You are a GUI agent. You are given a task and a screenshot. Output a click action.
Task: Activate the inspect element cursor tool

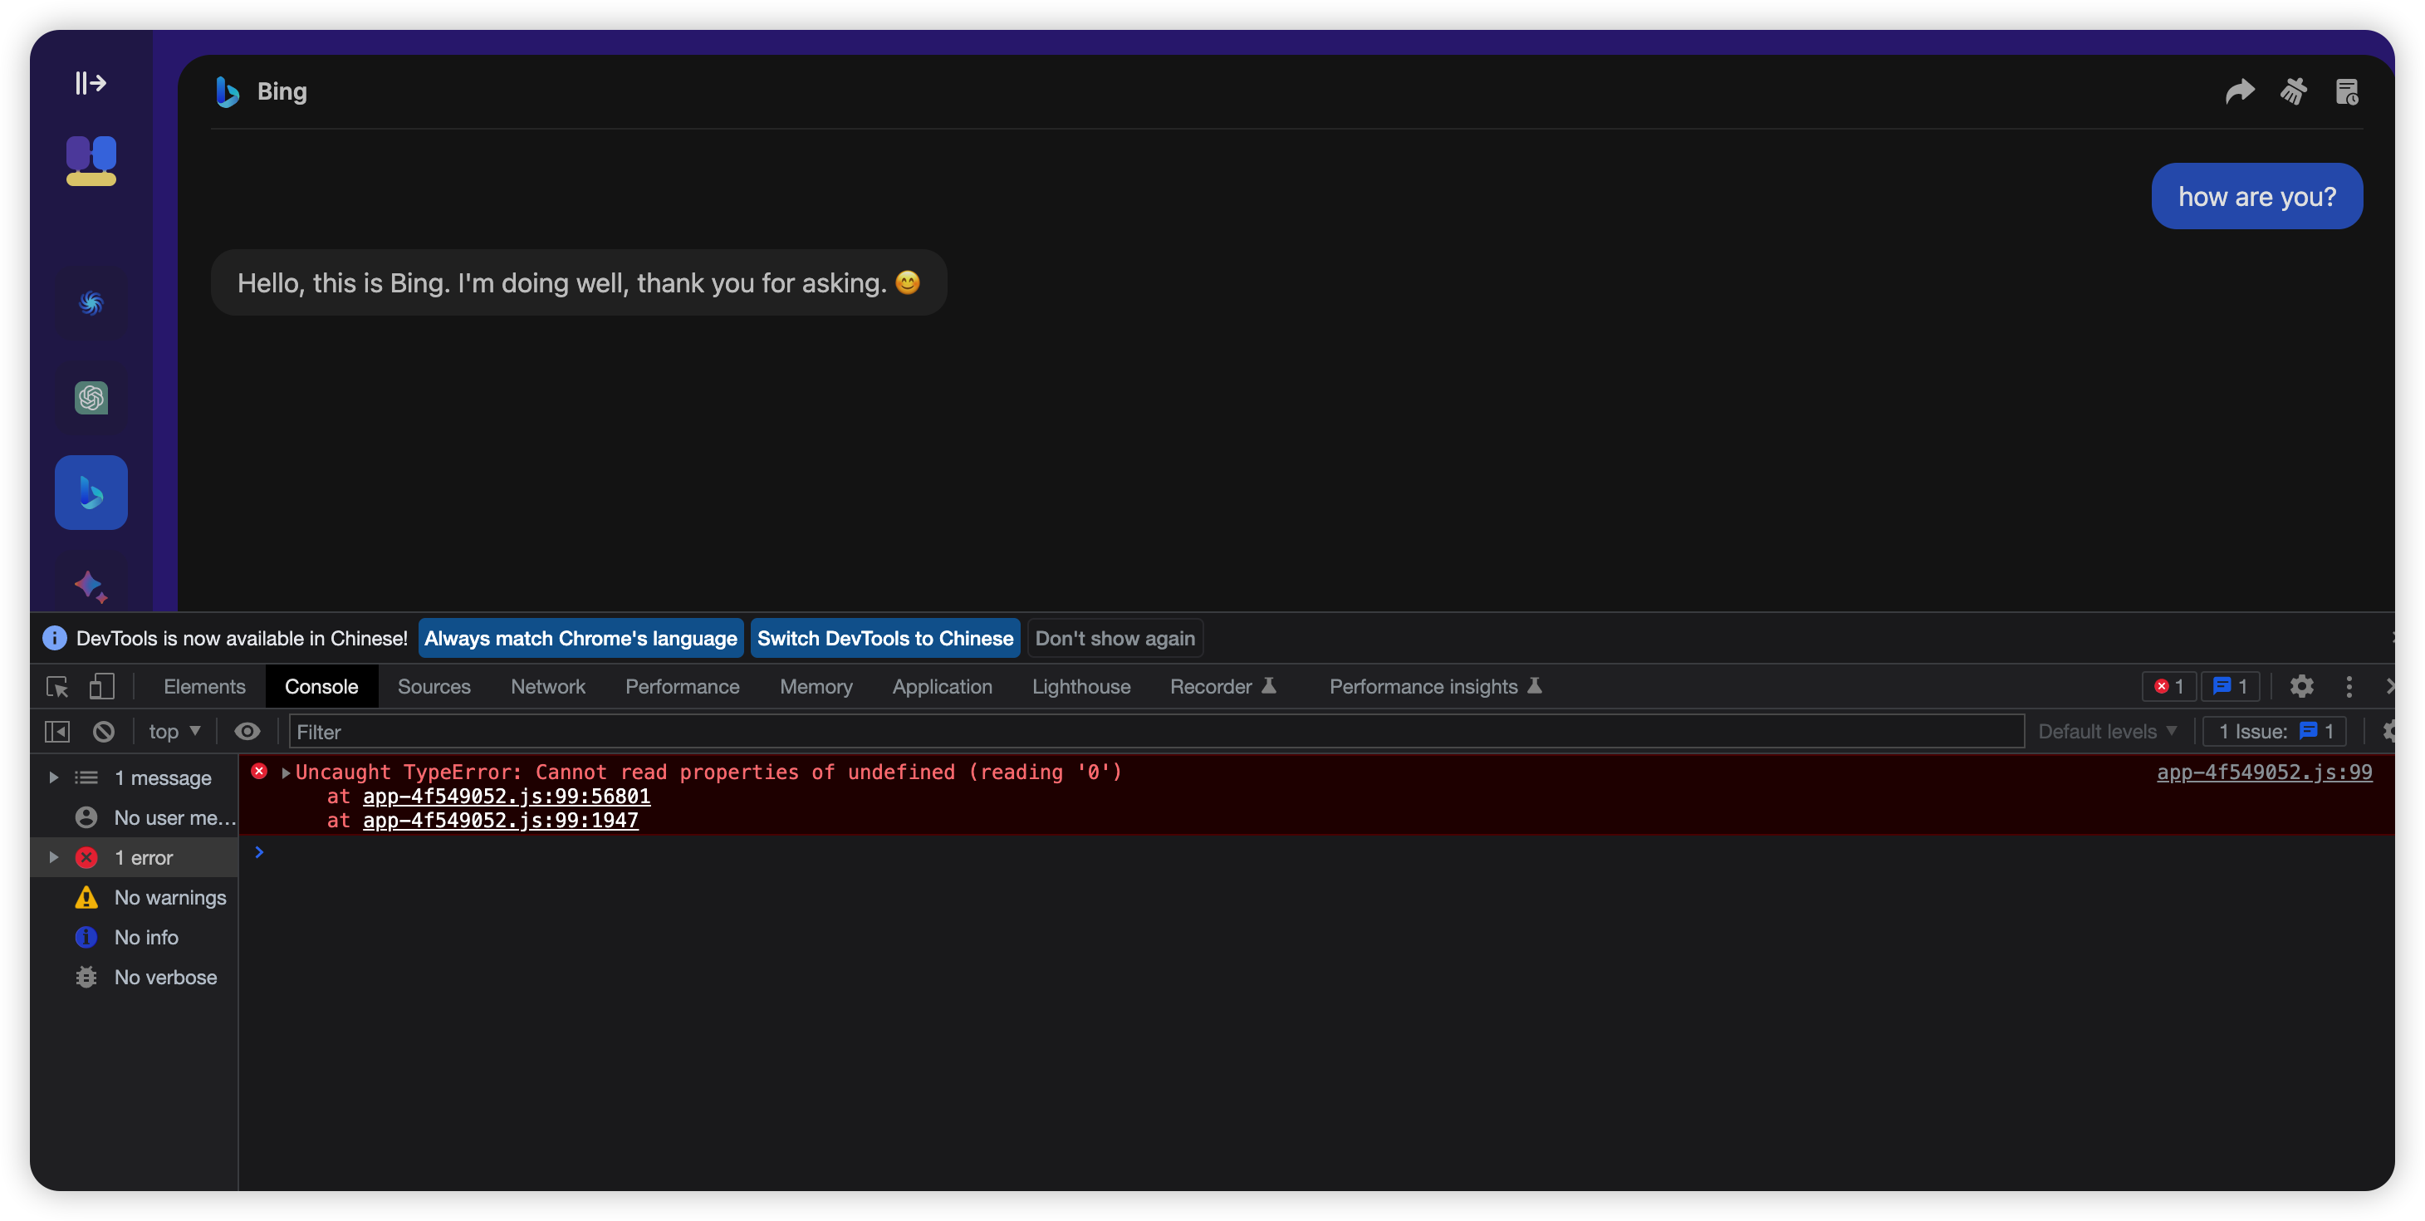click(x=56, y=687)
